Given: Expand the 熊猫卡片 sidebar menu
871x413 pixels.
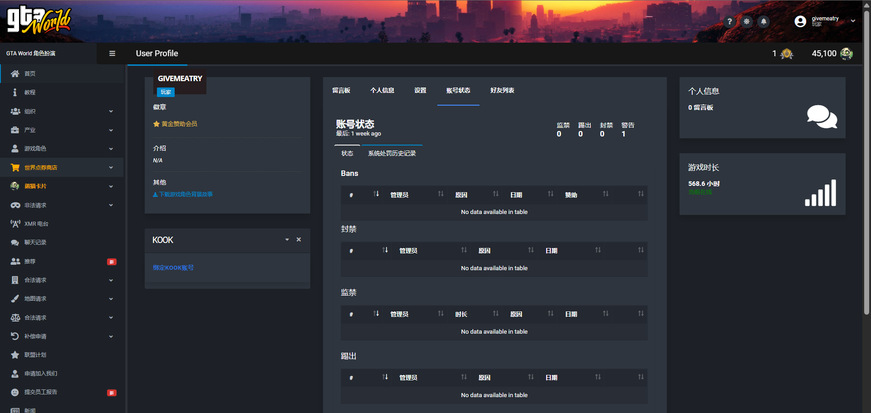Looking at the screenshot, I should click(x=62, y=186).
